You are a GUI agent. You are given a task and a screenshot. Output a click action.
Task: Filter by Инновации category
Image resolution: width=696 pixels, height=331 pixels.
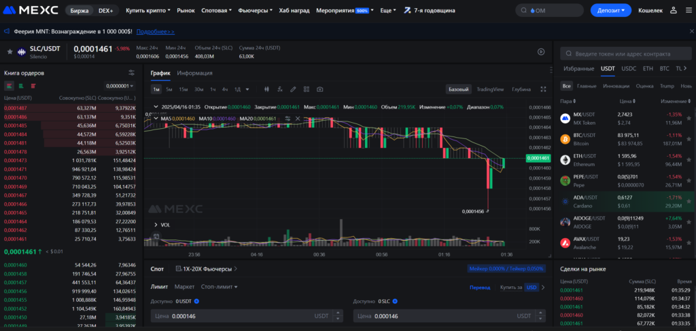point(616,86)
